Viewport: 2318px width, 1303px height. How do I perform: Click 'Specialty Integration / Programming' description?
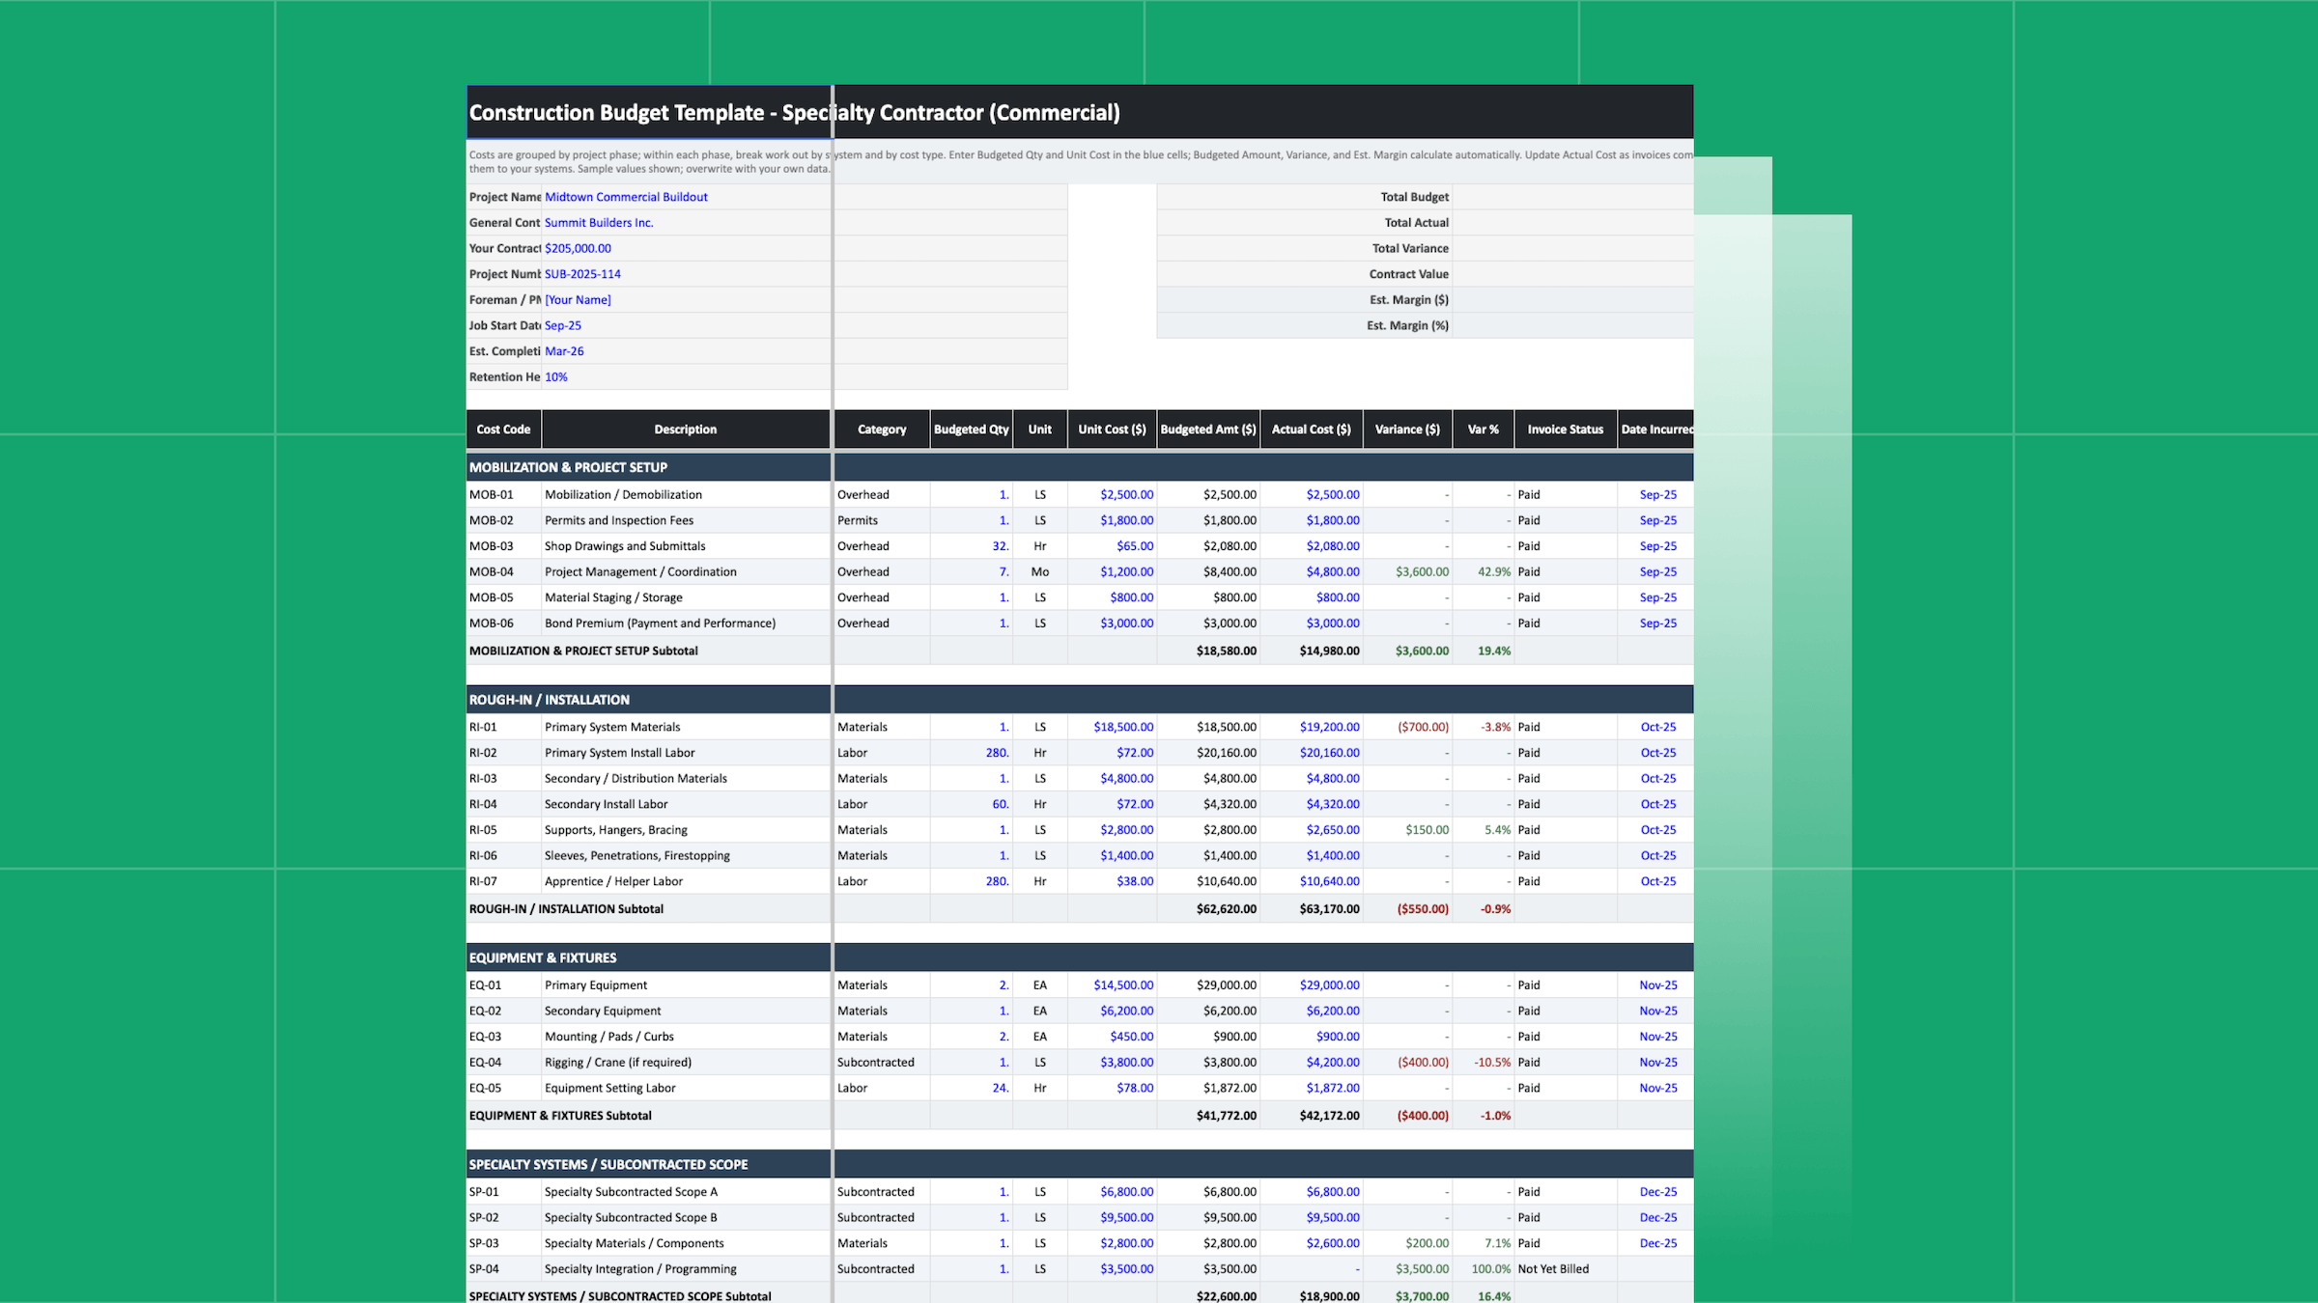[640, 1269]
